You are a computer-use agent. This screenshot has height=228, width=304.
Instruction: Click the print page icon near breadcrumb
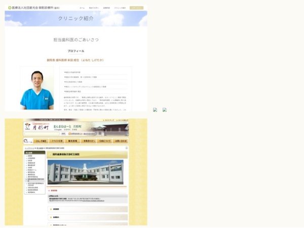(127, 148)
